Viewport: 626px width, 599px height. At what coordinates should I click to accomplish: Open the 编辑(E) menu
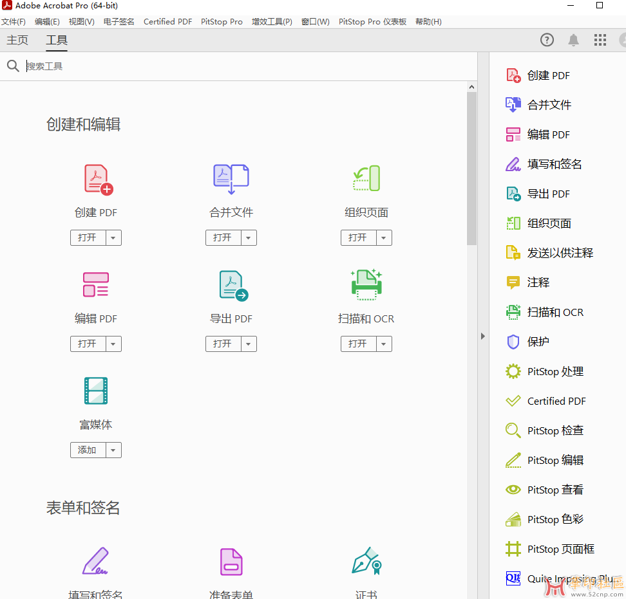pos(47,21)
